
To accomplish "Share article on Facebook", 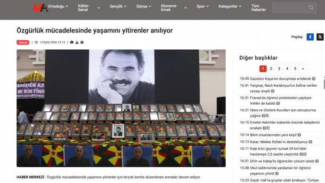I will tap(310, 37).
